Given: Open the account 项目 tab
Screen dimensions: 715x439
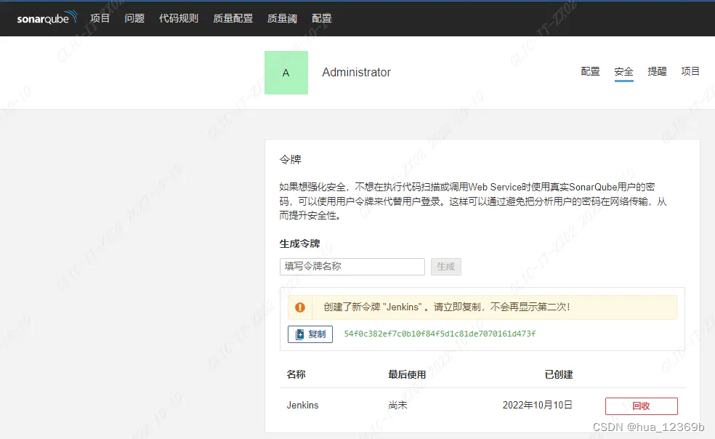Looking at the screenshot, I should 690,71.
